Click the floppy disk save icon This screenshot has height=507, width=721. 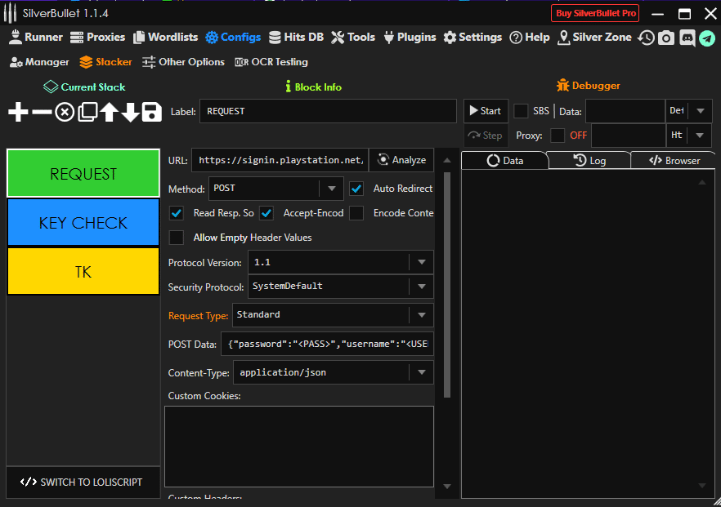click(x=151, y=112)
